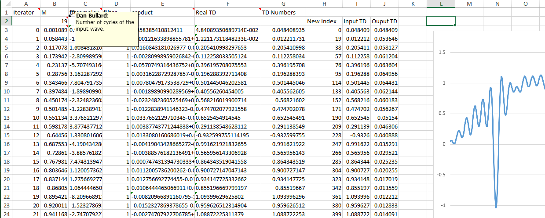545x218 pixels.
Task: Click the Ouput TD cell
Action: click(x=384, y=21)
